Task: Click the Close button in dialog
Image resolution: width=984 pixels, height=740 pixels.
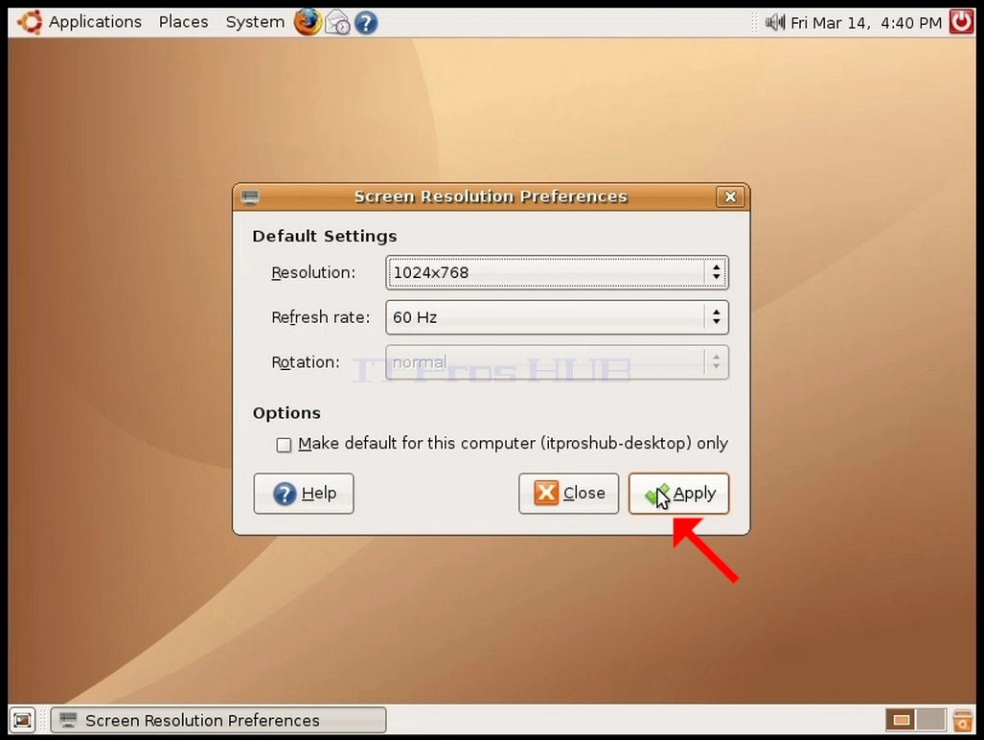Action: pos(568,494)
